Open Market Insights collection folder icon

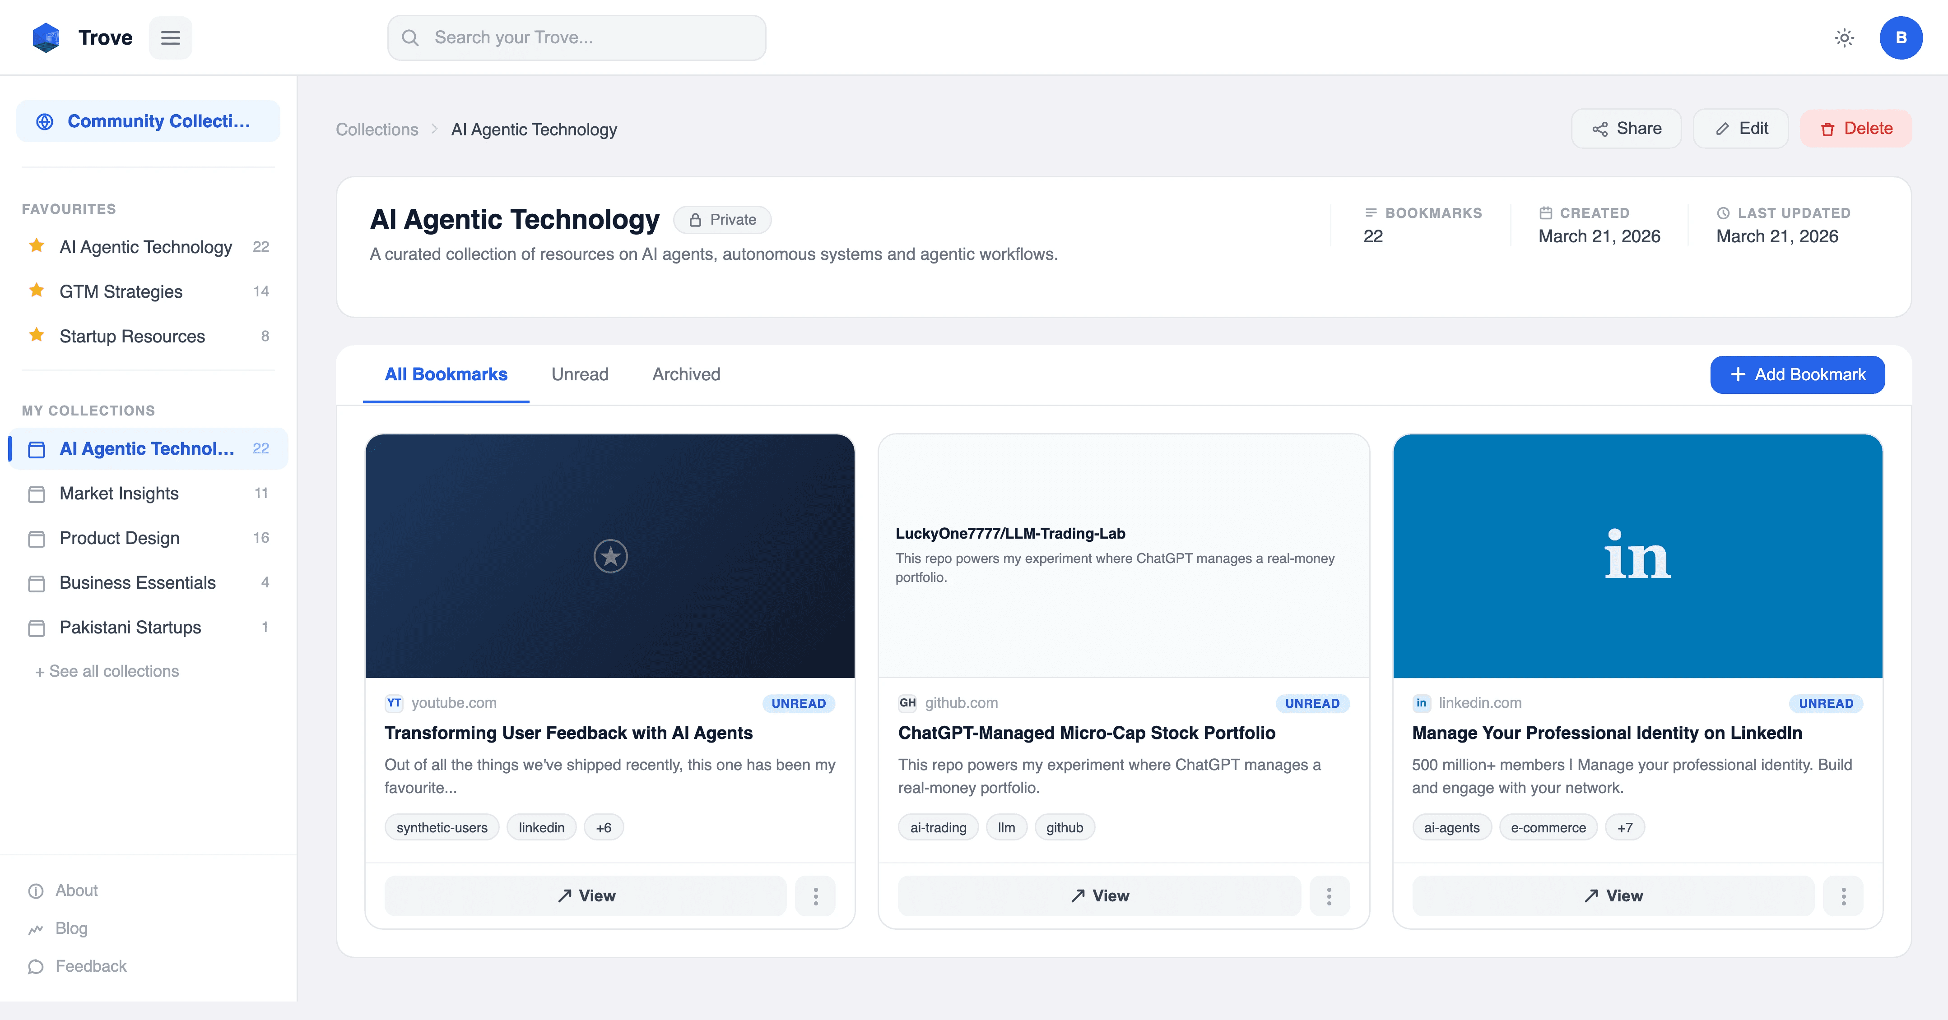point(36,494)
